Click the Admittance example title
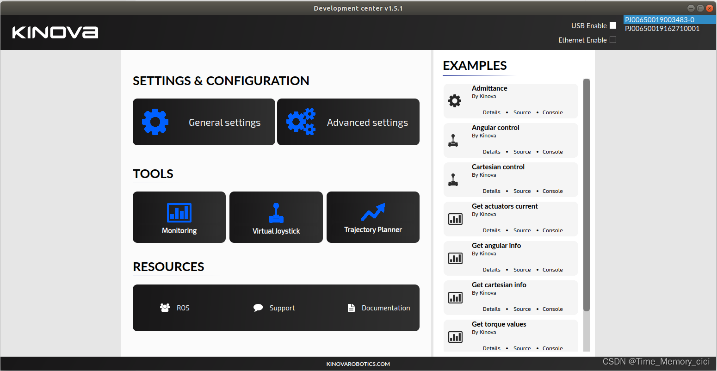717x371 pixels. point(489,88)
